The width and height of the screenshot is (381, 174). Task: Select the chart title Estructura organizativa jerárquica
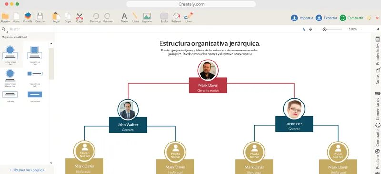[x=210, y=43]
